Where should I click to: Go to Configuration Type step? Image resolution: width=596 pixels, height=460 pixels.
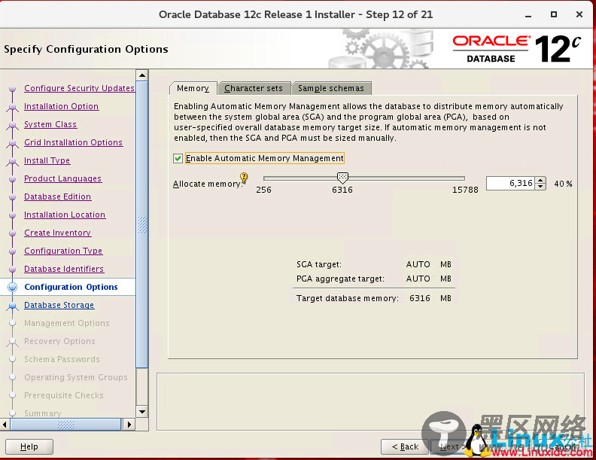point(63,251)
